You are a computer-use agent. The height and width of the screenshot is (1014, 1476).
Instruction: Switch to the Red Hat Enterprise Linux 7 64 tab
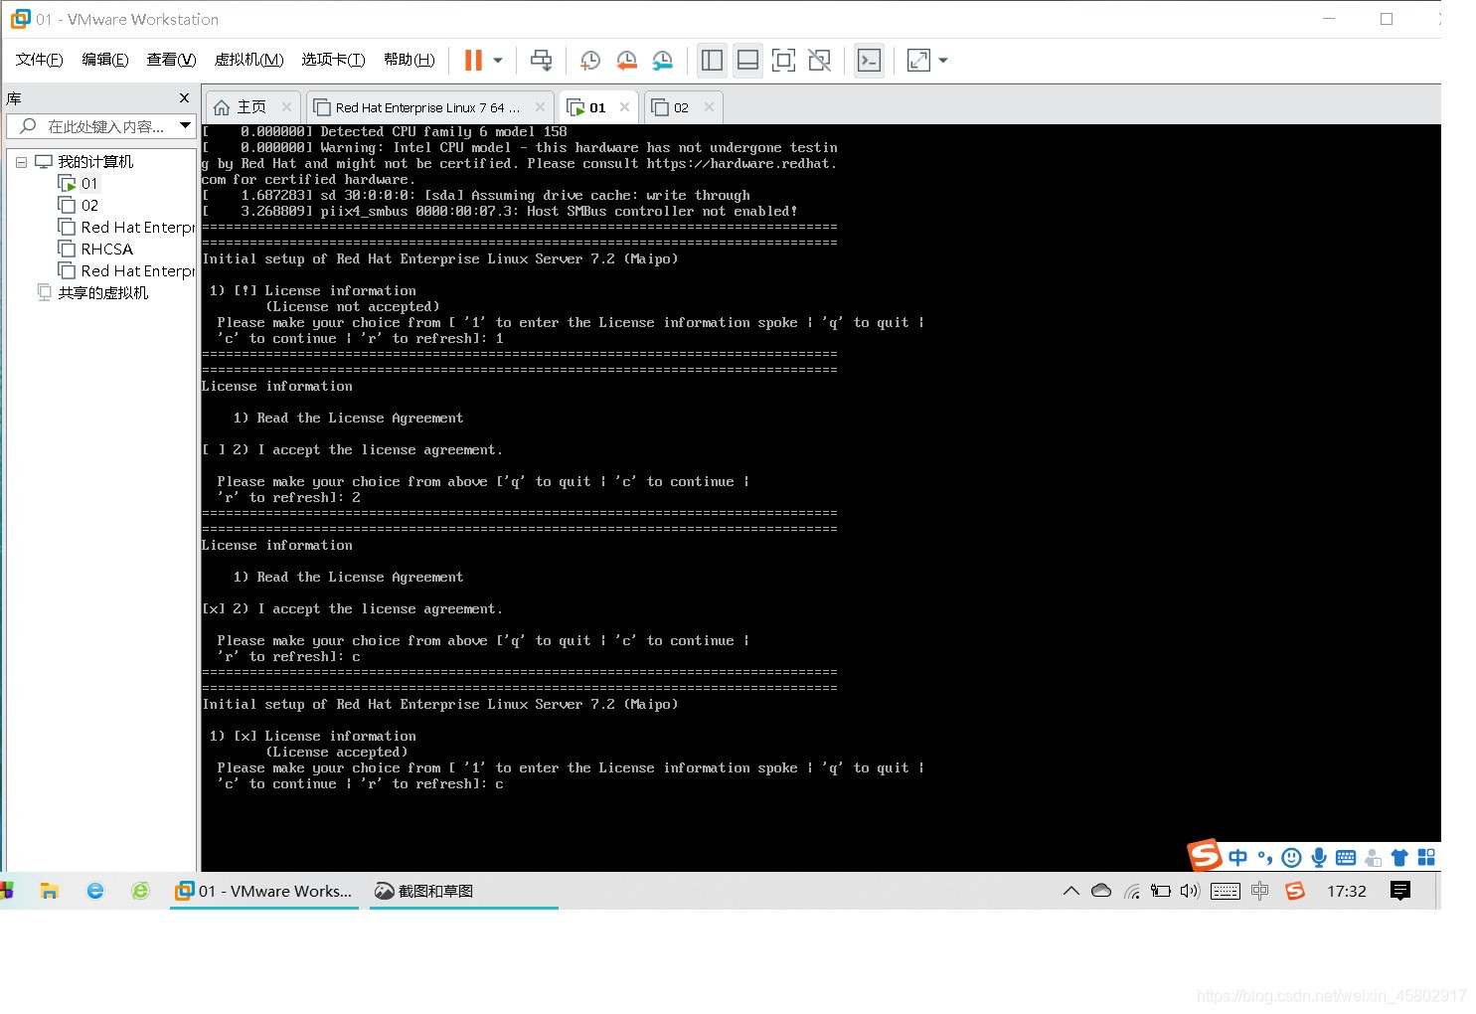click(x=427, y=107)
